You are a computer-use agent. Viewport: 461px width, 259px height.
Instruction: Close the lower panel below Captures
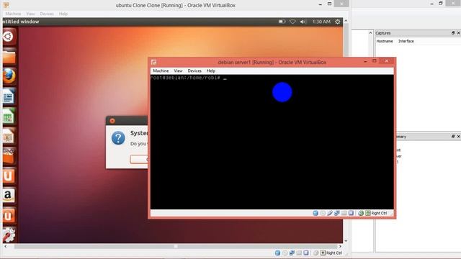[x=458, y=136]
